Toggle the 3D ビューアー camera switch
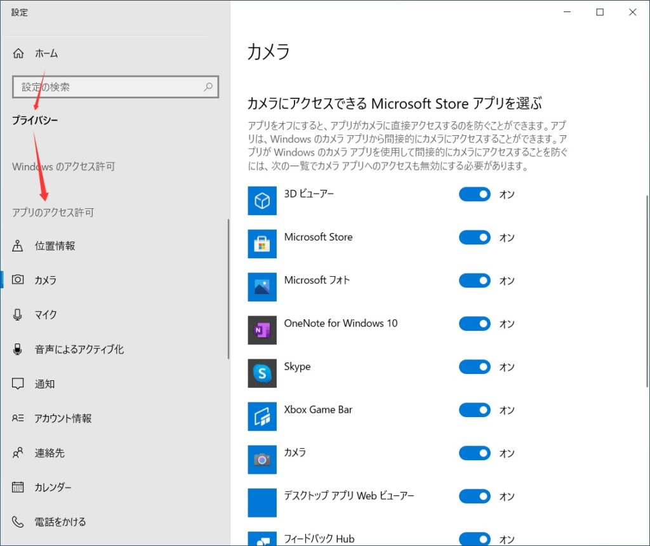 474,194
